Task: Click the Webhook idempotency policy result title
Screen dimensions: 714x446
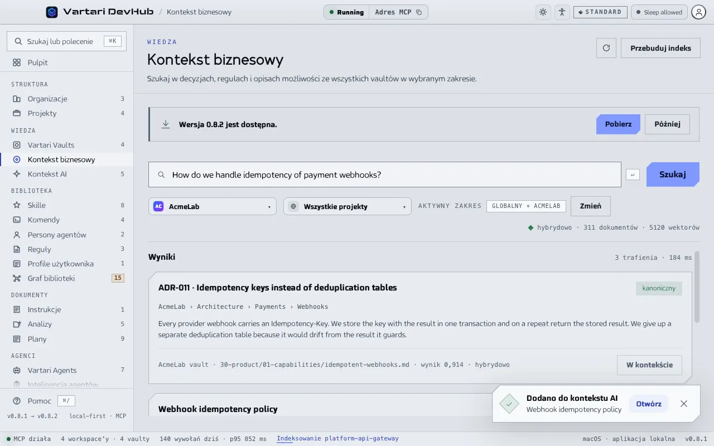Action: 218,409
